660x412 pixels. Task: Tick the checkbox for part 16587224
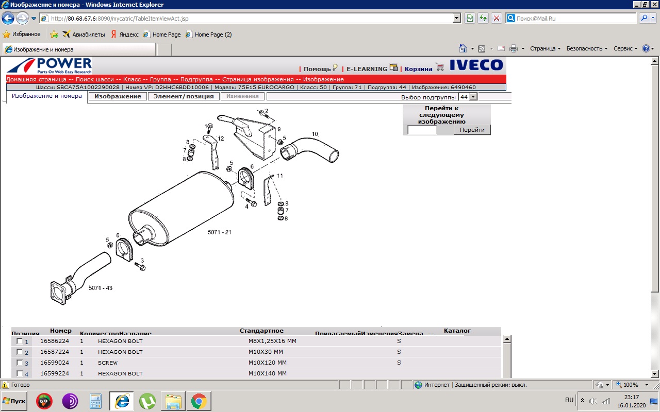(20, 352)
